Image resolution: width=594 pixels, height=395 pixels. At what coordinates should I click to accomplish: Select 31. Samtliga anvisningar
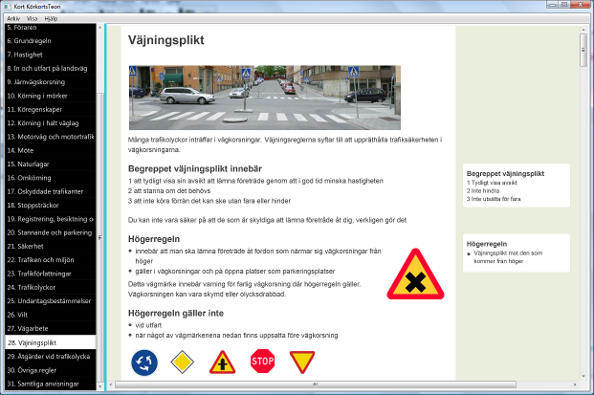click(x=51, y=384)
